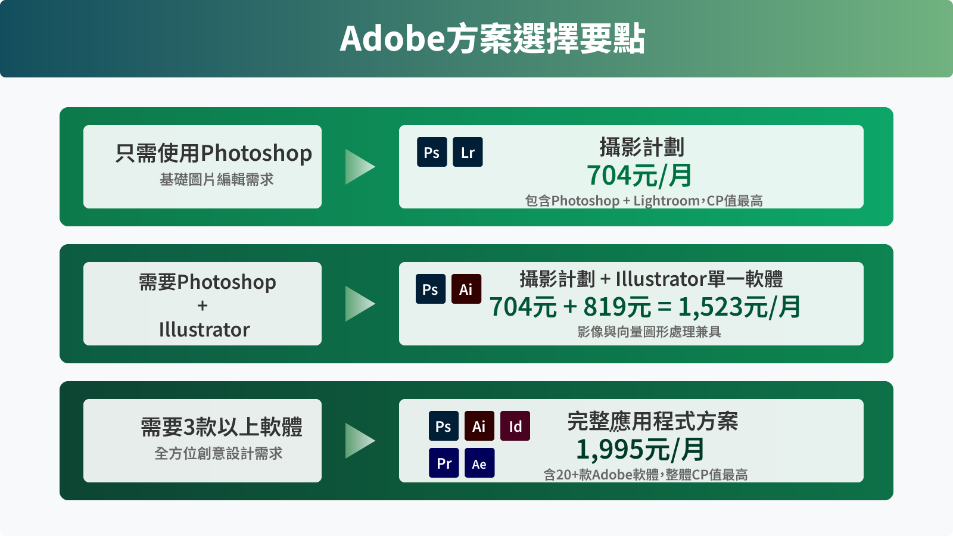Select the Pr Premiere Pro icon
This screenshot has width=953, height=536.
tap(443, 463)
